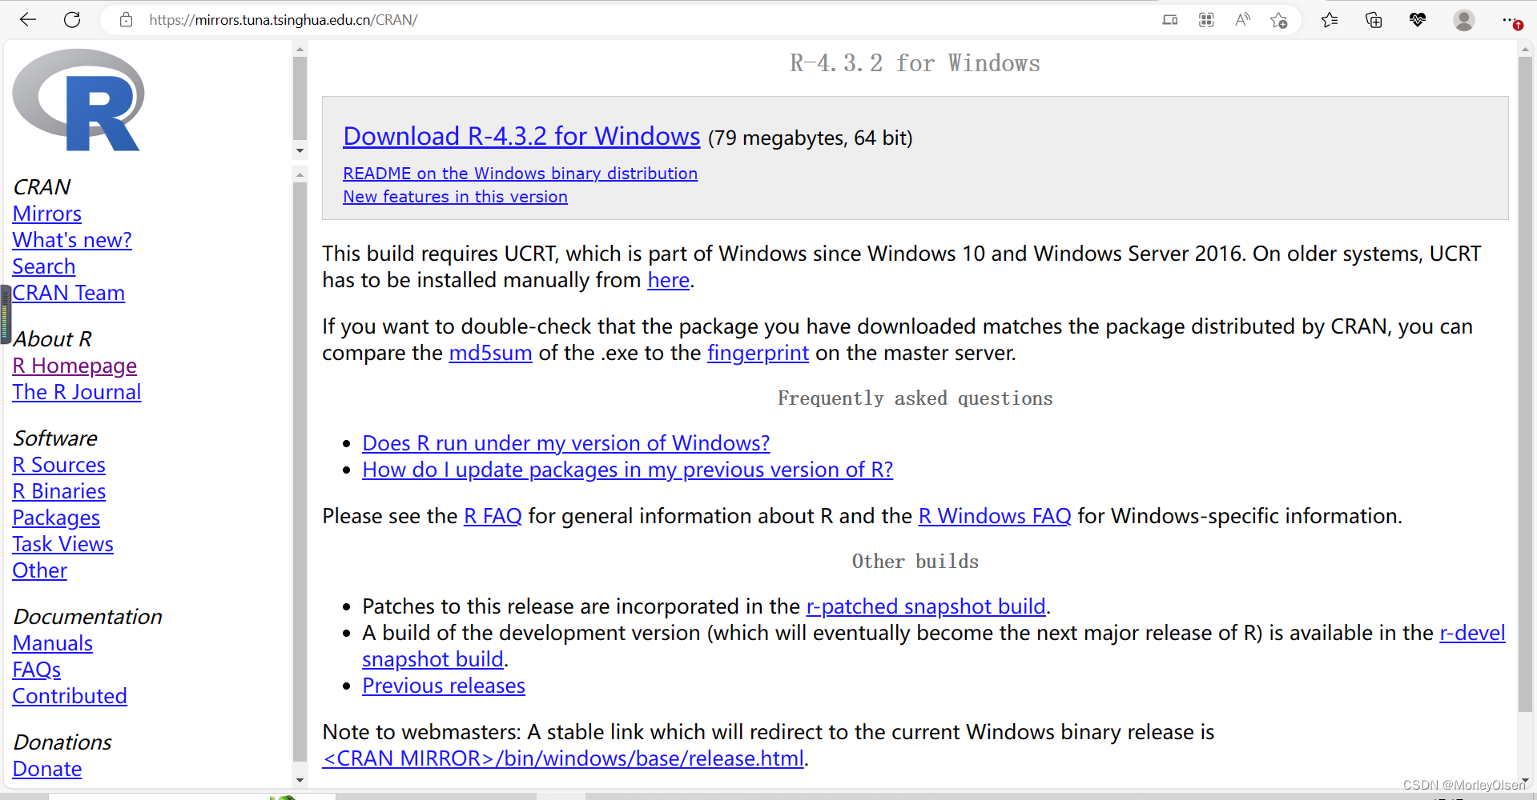
Task: Open Manuals under Documentation
Action: coord(53,643)
